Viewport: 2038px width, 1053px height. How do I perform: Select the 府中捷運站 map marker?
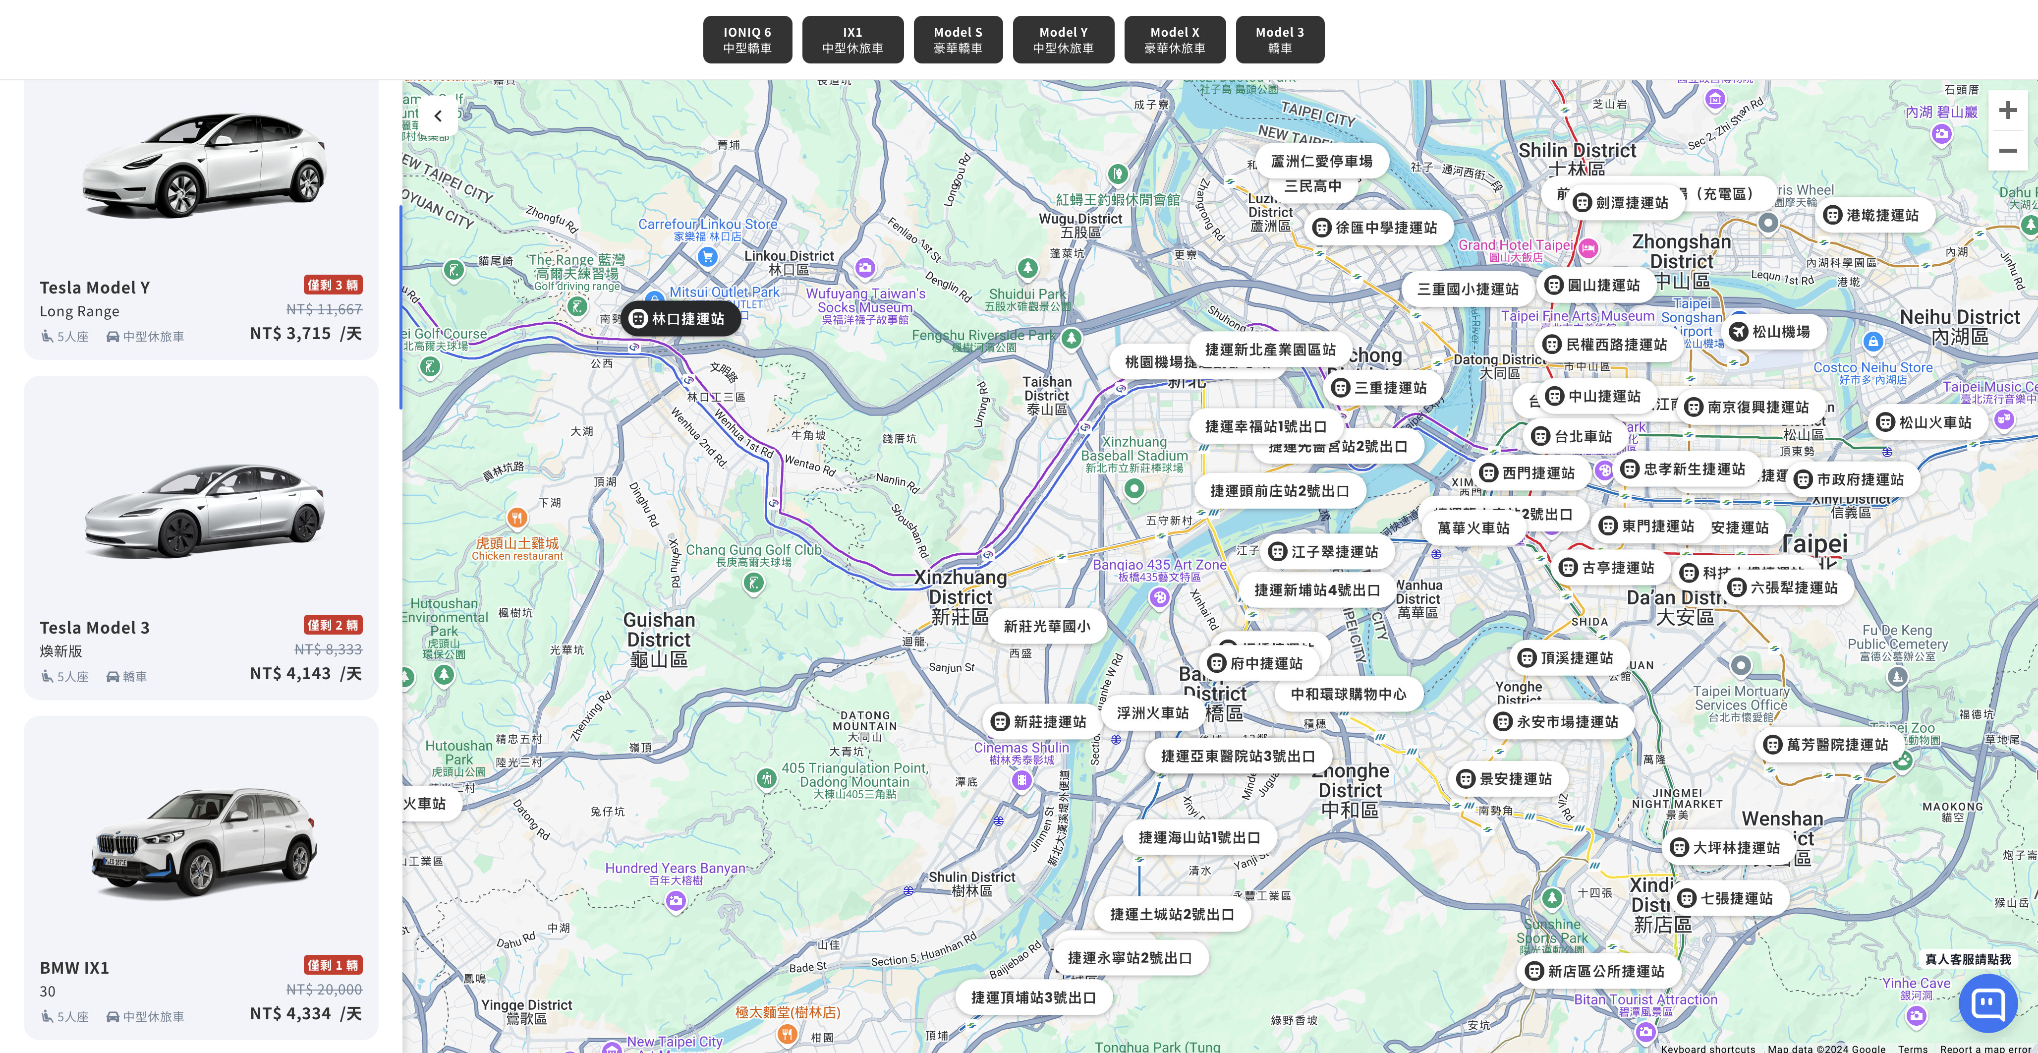(x=1259, y=663)
